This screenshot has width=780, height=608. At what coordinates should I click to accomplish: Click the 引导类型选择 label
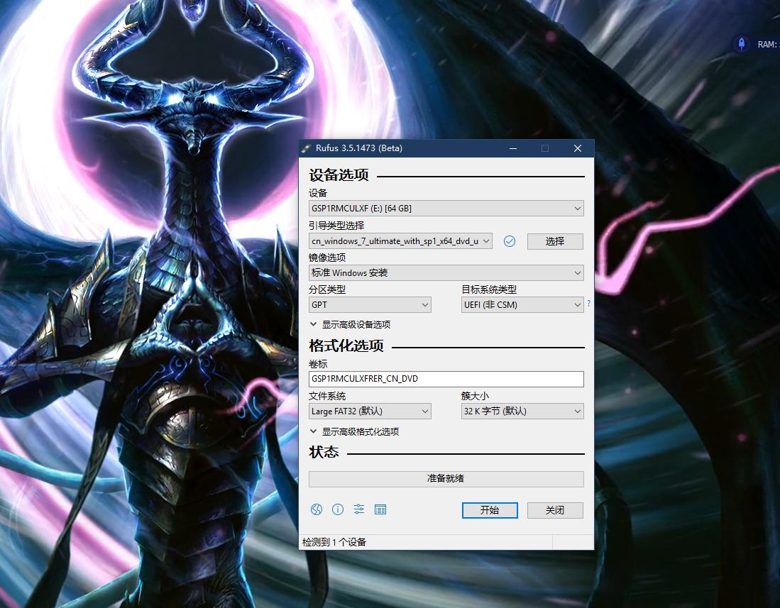click(337, 225)
